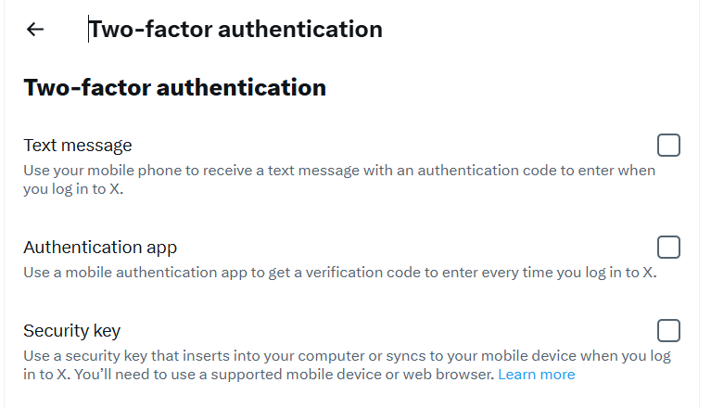The height and width of the screenshot is (408, 711).
Task: Go back using the left arrow icon
Action: [x=35, y=30]
